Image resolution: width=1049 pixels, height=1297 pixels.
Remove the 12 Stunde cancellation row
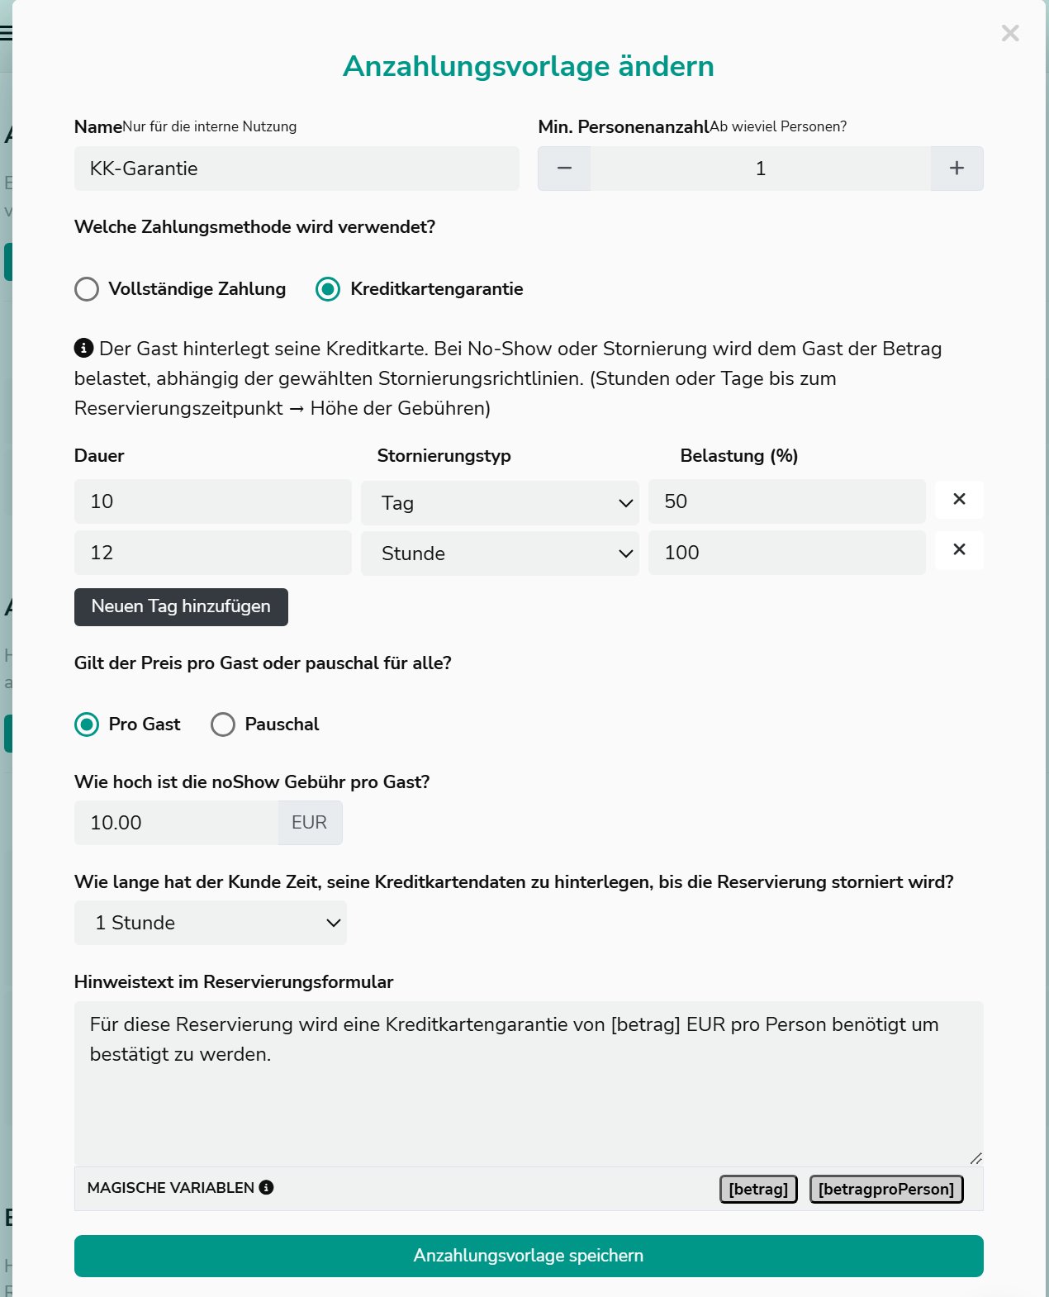click(x=959, y=549)
